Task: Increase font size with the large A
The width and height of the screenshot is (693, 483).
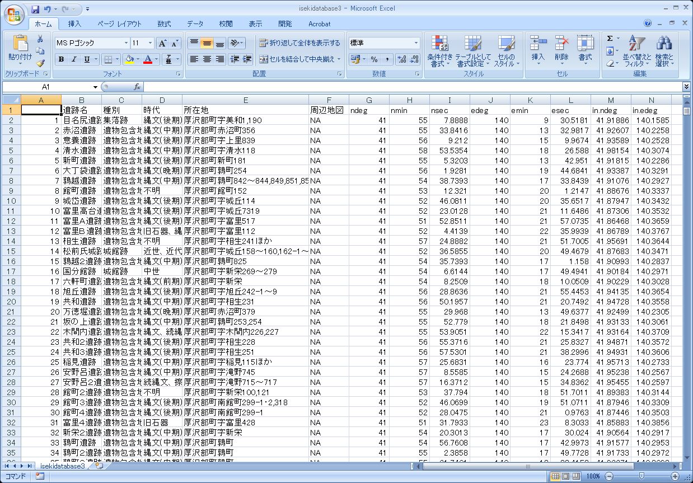Action: 162,43
